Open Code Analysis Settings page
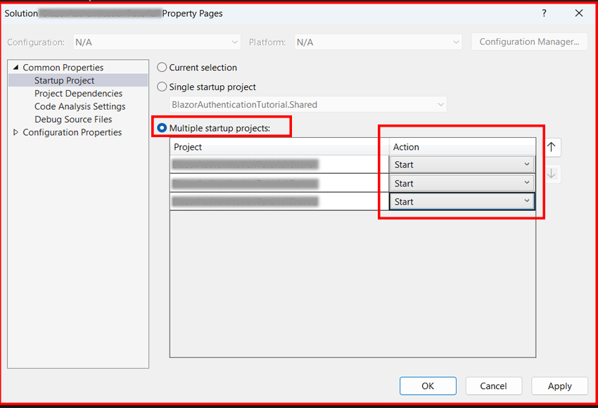 pyautogui.click(x=79, y=106)
